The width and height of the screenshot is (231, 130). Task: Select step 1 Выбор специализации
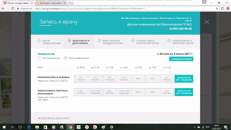[49, 42]
